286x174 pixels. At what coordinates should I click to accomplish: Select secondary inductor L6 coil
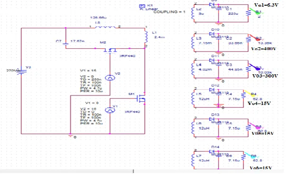pos(193,128)
